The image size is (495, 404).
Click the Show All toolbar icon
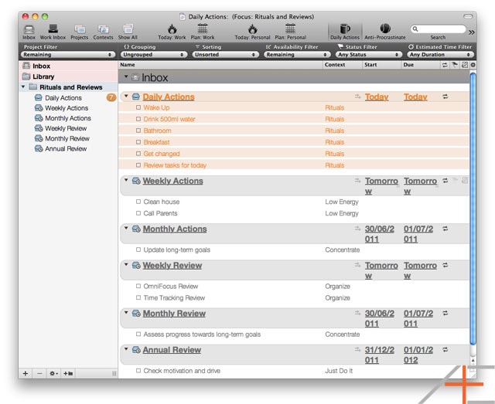point(128,32)
